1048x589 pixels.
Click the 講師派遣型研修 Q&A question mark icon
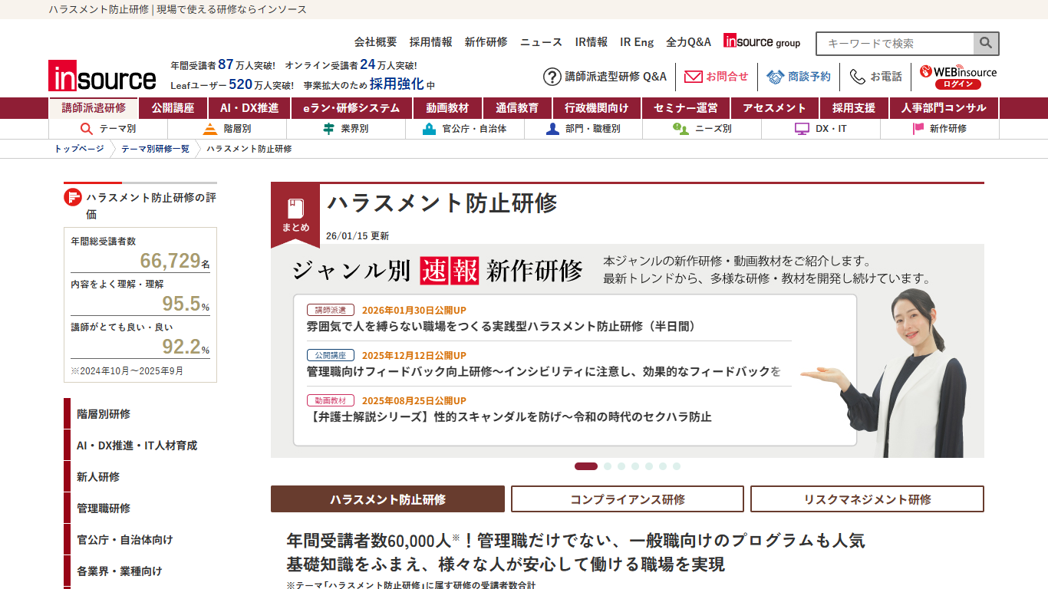[x=551, y=76]
